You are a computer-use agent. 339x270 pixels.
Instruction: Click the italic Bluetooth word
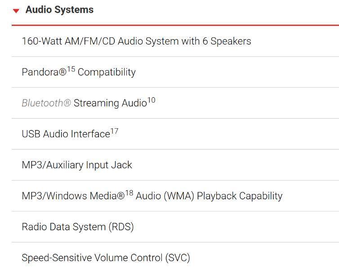pos(46,103)
